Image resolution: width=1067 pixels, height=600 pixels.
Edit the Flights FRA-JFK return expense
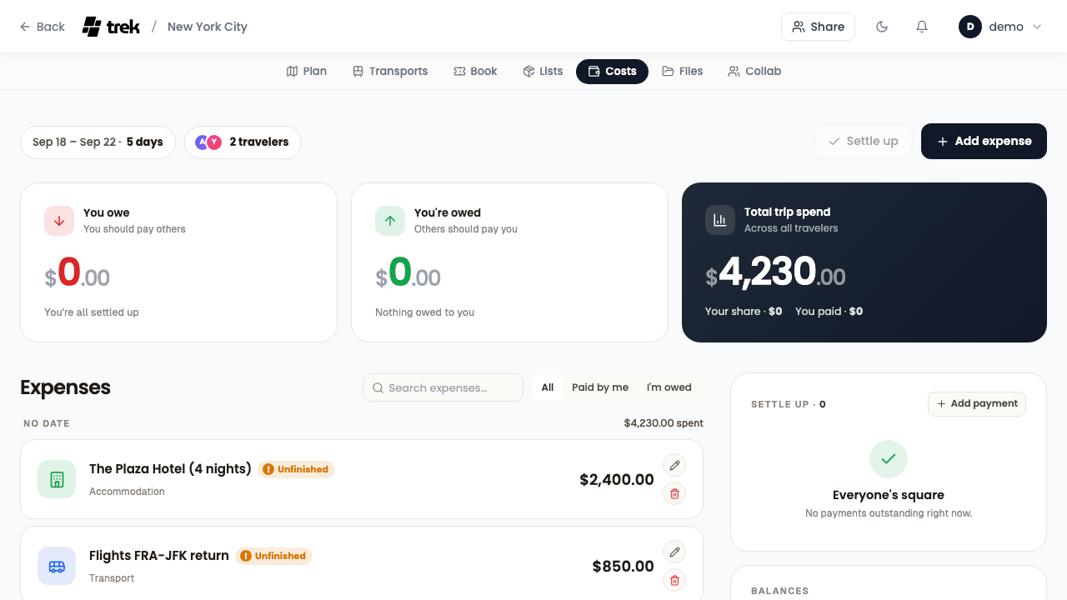click(674, 552)
